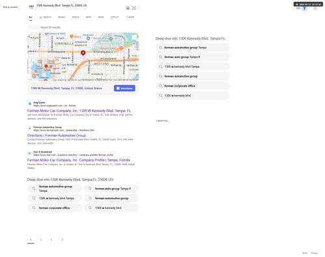This screenshot has width=325, height=257.
Task: Switch to the All tab
Action: (31, 17)
